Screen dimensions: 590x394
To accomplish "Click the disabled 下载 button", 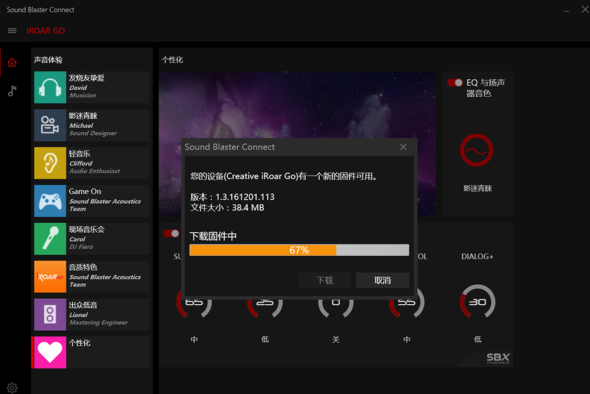I will pos(324,280).
